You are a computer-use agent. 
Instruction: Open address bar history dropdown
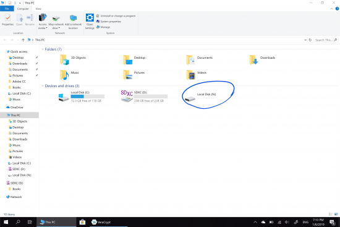[x=305, y=40]
